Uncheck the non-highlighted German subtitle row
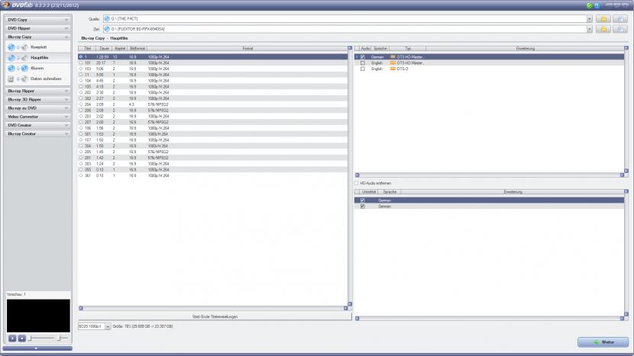 (363, 207)
